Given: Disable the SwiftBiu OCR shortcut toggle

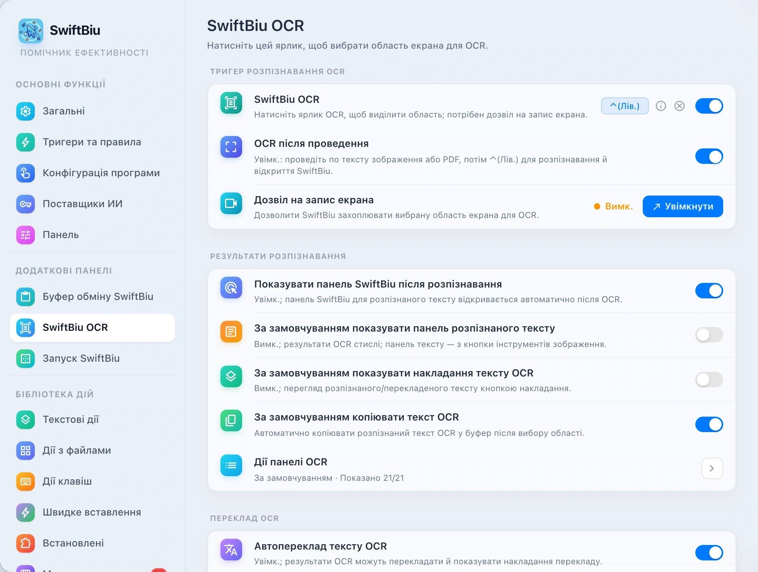Looking at the screenshot, I should click(709, 106).
